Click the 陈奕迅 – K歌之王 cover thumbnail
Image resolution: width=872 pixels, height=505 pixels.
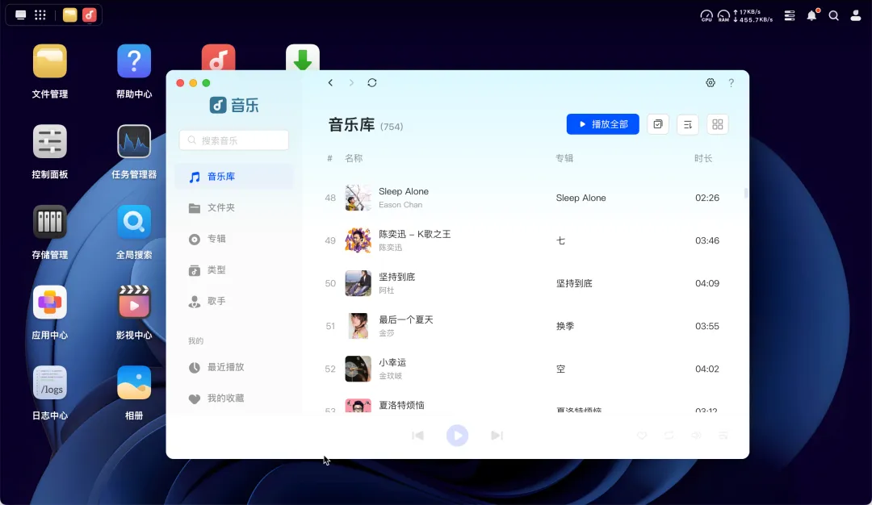(358, 240)
